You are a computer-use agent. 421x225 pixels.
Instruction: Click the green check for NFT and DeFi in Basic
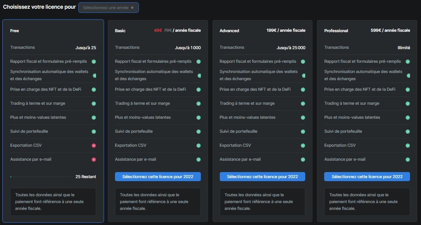[x=199, y=90]
